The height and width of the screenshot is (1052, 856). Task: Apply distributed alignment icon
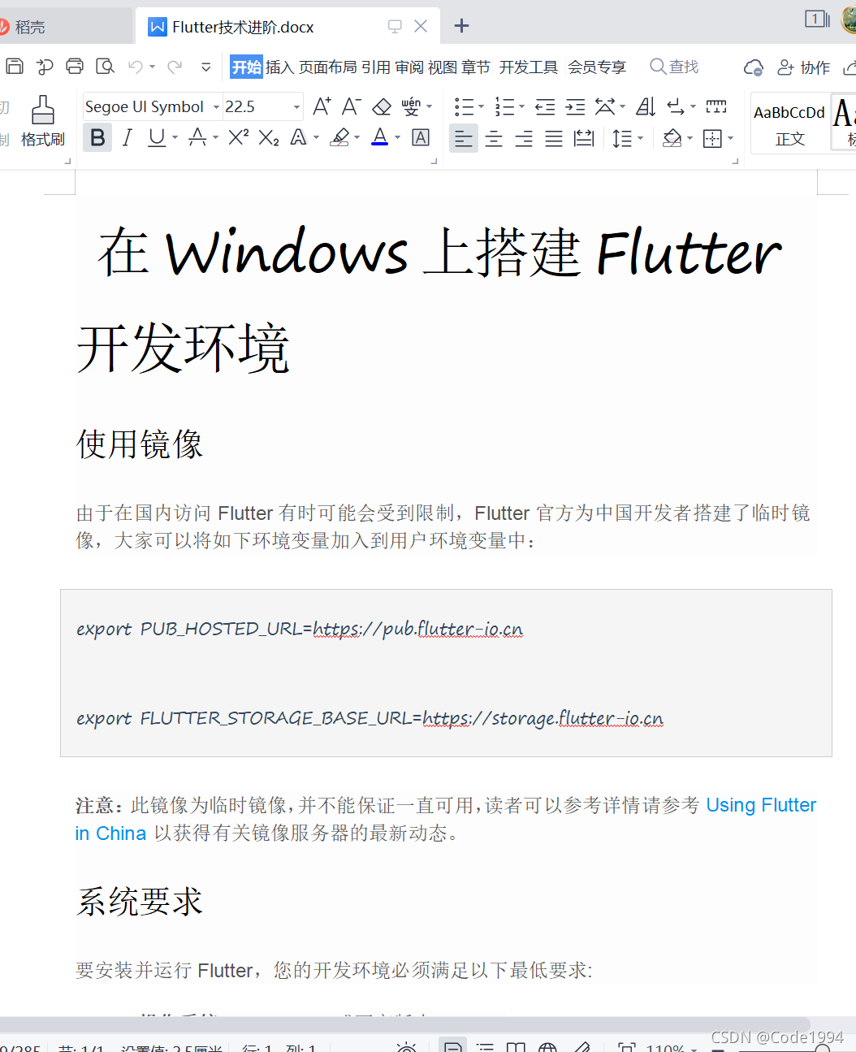click(584, 139)
